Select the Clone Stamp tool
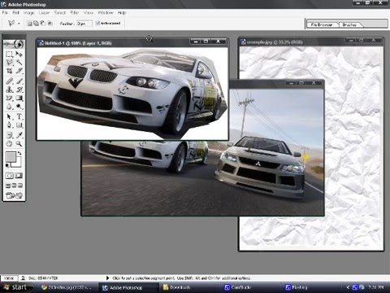 point(9,90)
